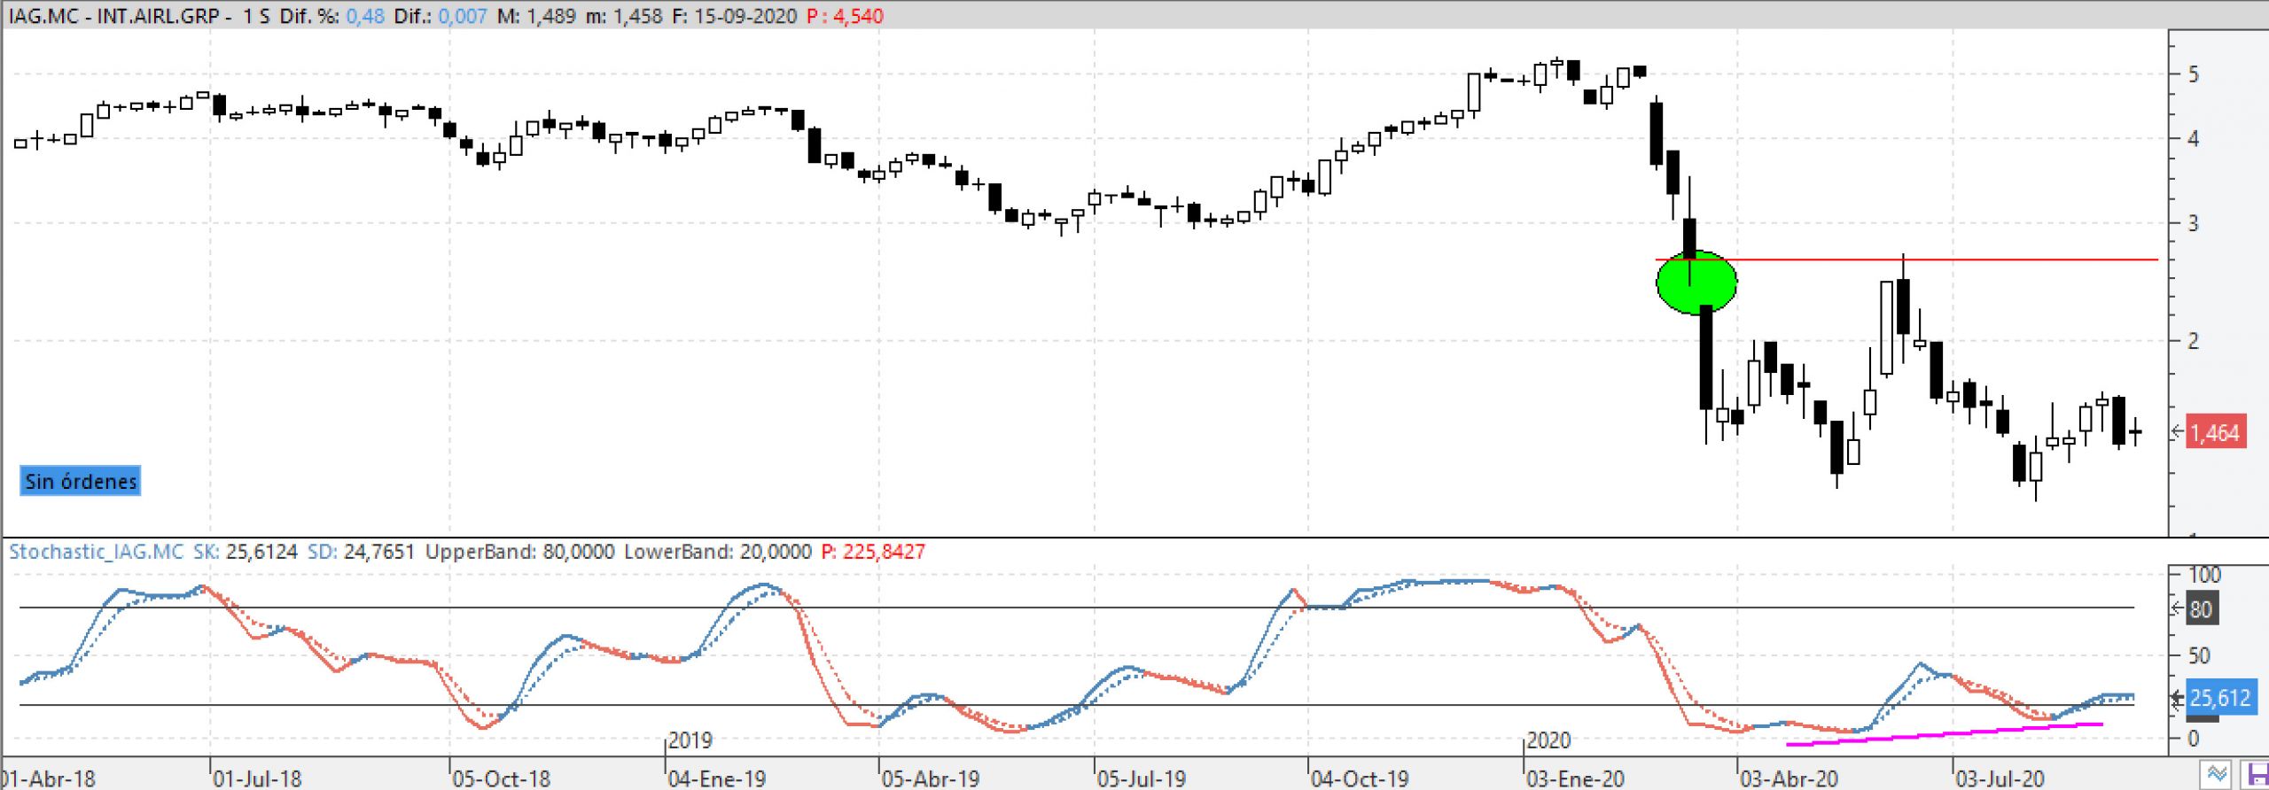Click the red 1,464 current price label
Screen dimensions: 2269x790
2215,432
